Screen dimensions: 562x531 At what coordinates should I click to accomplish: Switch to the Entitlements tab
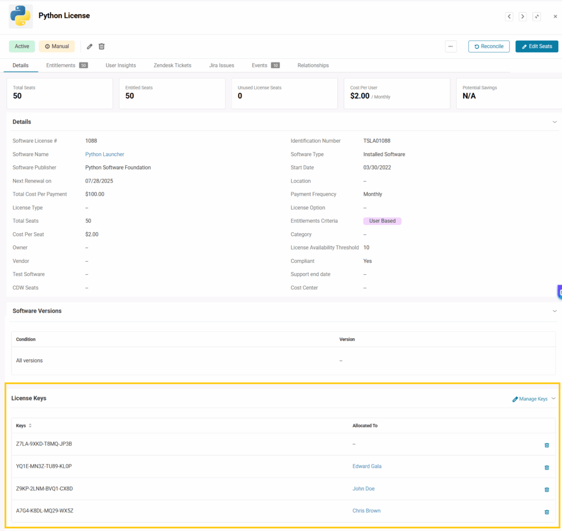tap(67, 66)
